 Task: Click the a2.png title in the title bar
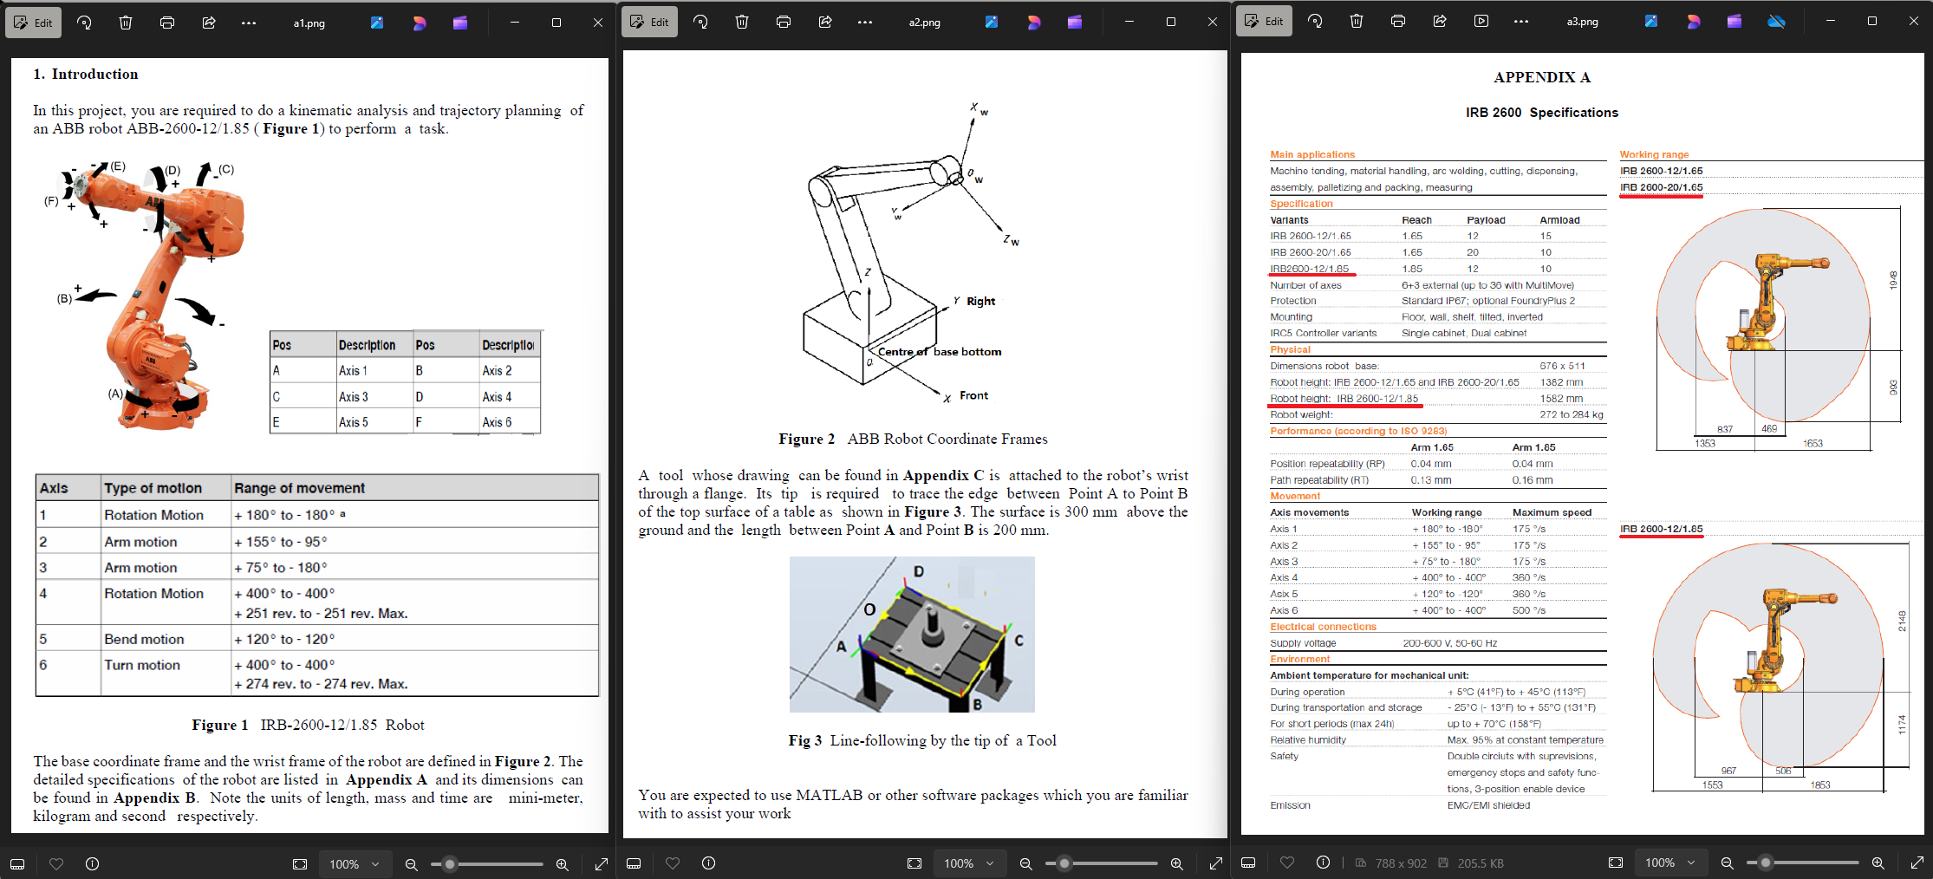click(x=925, y=22)
